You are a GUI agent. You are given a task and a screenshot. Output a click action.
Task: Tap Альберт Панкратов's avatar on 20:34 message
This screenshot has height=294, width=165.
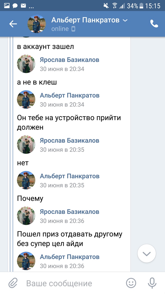coord(26,99)
